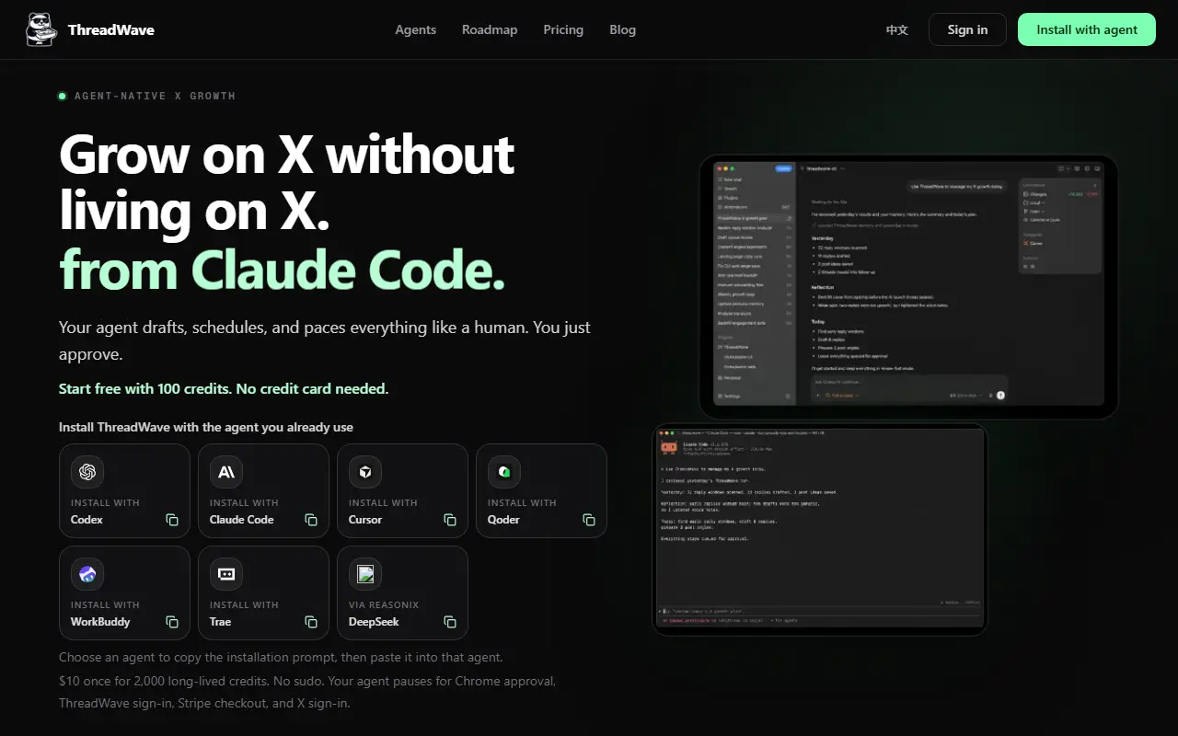
Task: Go to the Roadmap page
Action: (x=490, y=29)
